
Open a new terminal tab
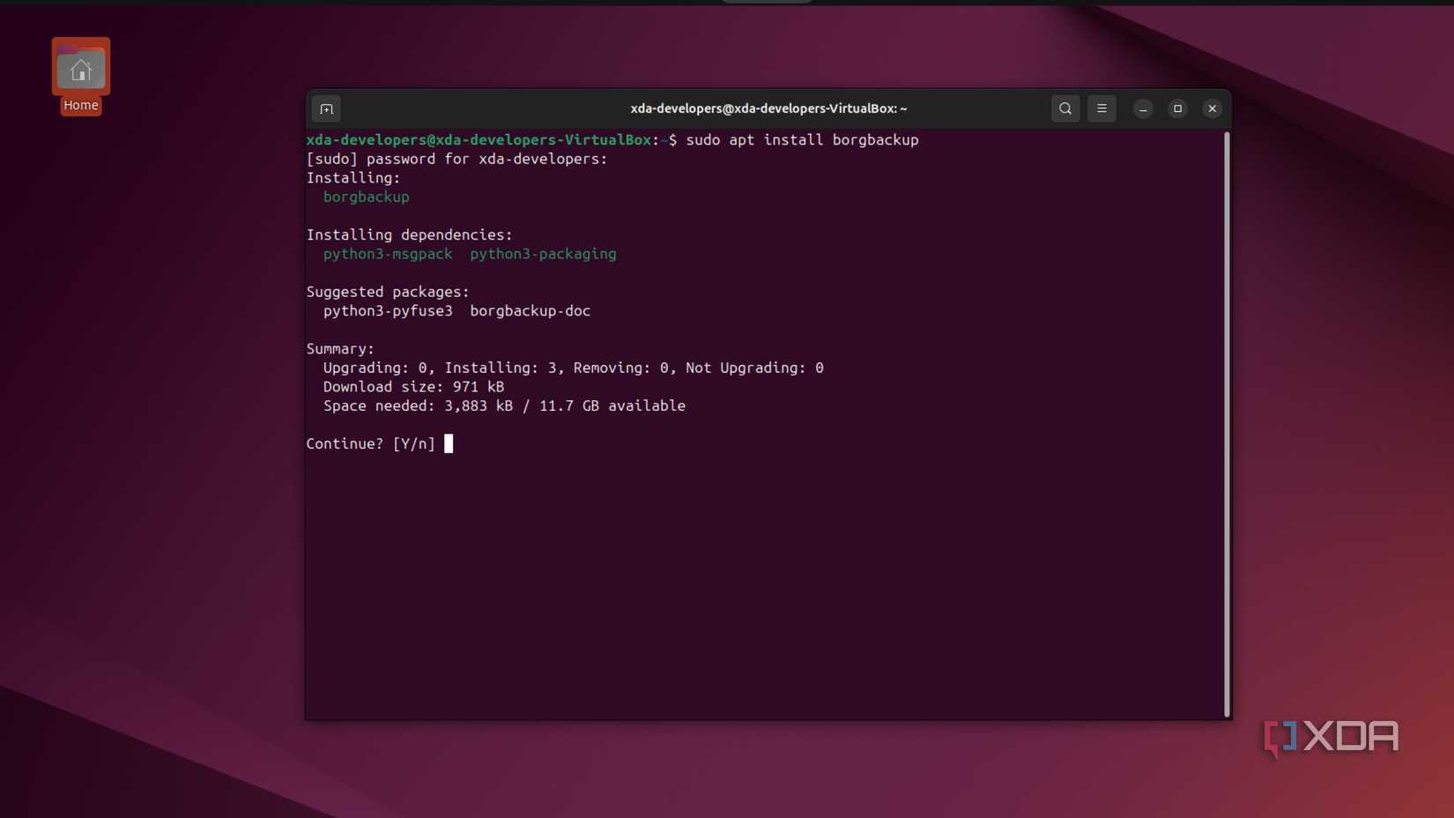[325, 108]
